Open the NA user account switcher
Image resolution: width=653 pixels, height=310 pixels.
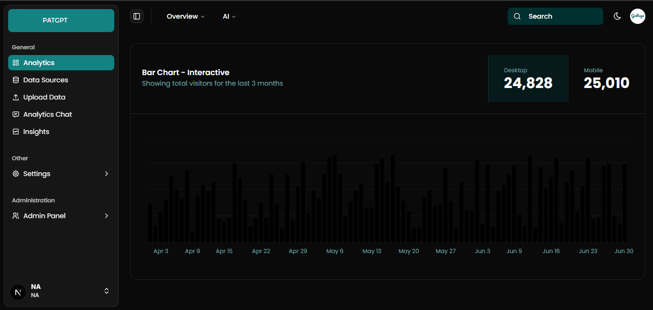[61, 291]
